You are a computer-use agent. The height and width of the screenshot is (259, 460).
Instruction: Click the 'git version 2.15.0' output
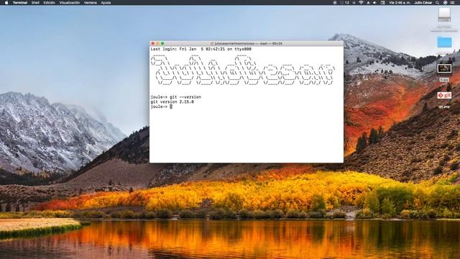coord(172,102)
